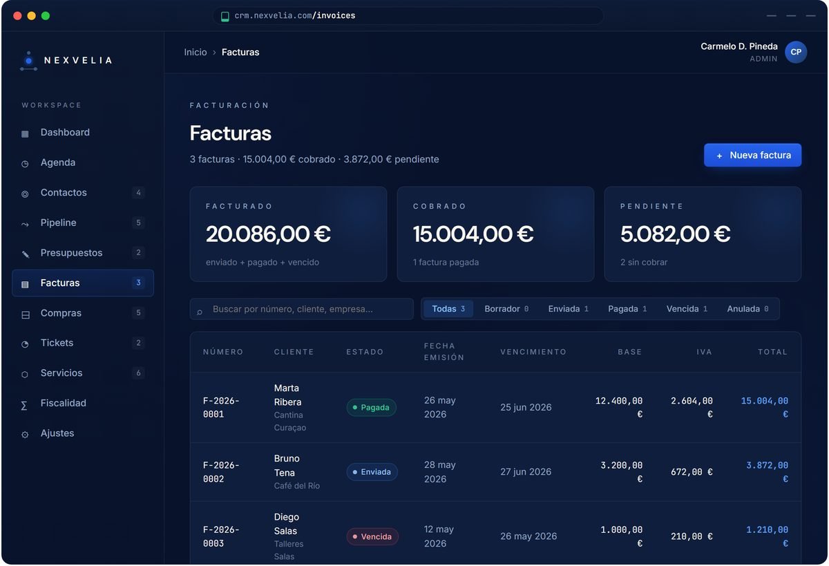Screen dimensions: 829x566
Task: Click the Facturas breadcrumb
Action: pos(240,53)
